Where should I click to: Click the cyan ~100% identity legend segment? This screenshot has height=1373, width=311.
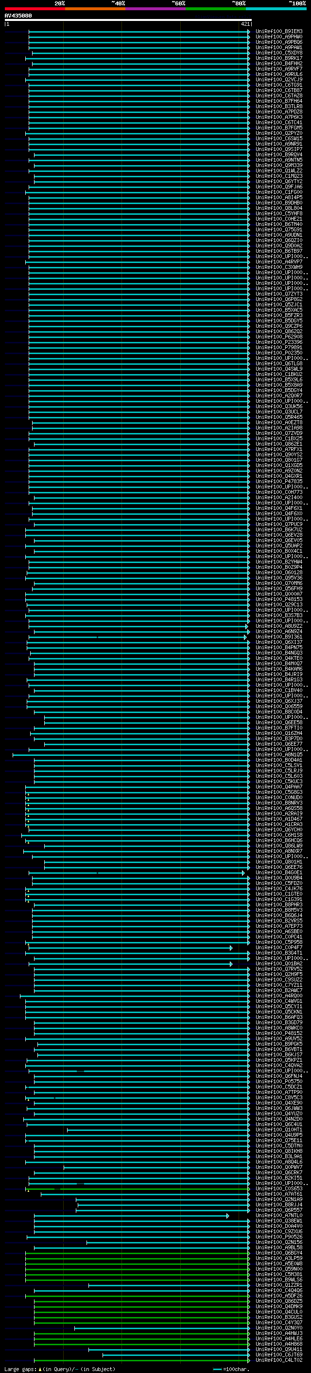click(276, 9)
